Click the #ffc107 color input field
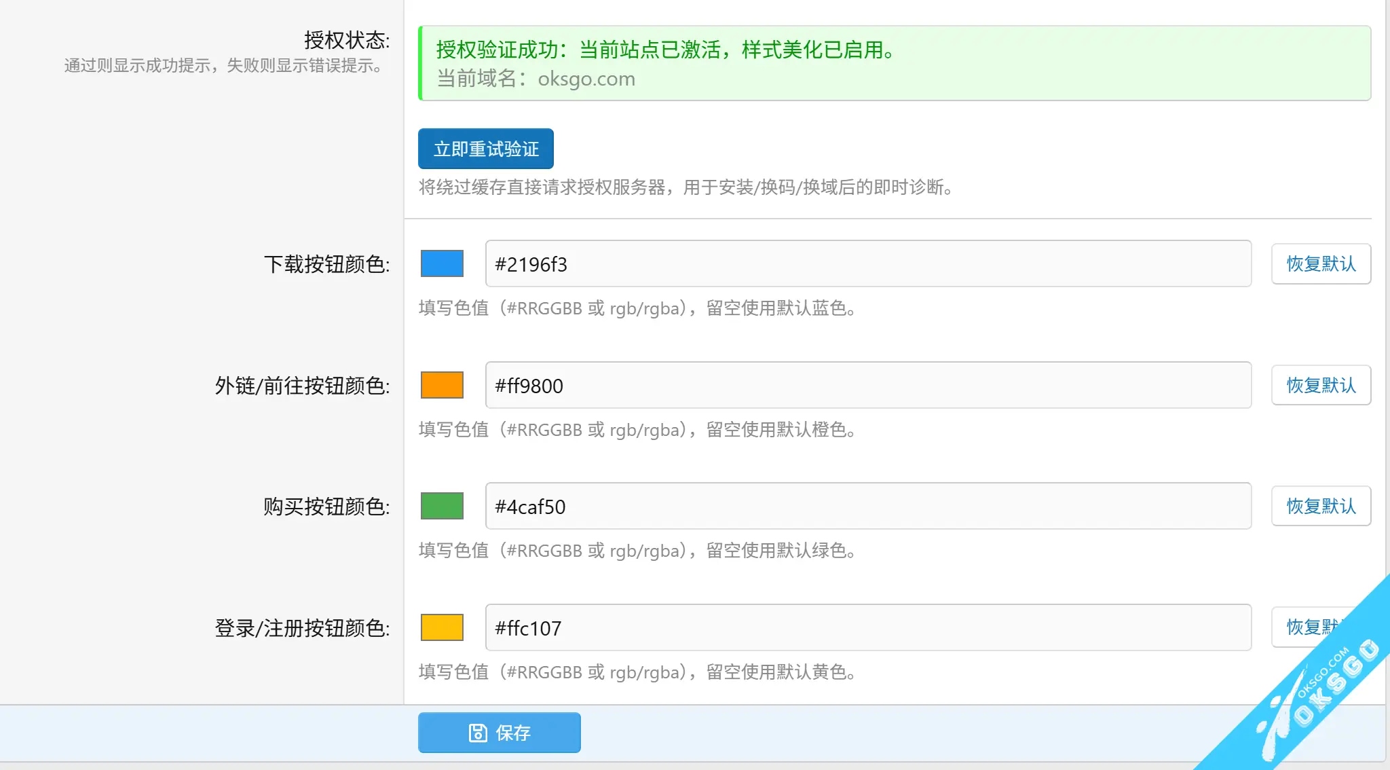Viewport: 1390px width, 770px height. pos(867,627)
